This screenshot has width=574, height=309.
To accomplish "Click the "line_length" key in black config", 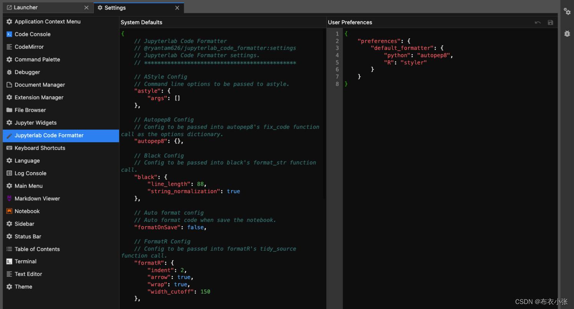I will tap(169, 184).
